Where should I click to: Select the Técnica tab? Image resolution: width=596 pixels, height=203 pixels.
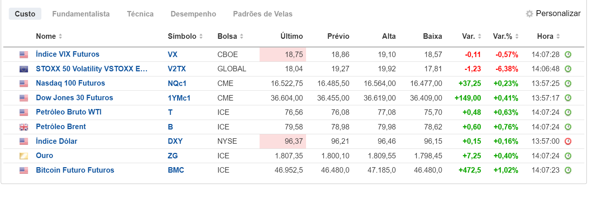(140, 14)
